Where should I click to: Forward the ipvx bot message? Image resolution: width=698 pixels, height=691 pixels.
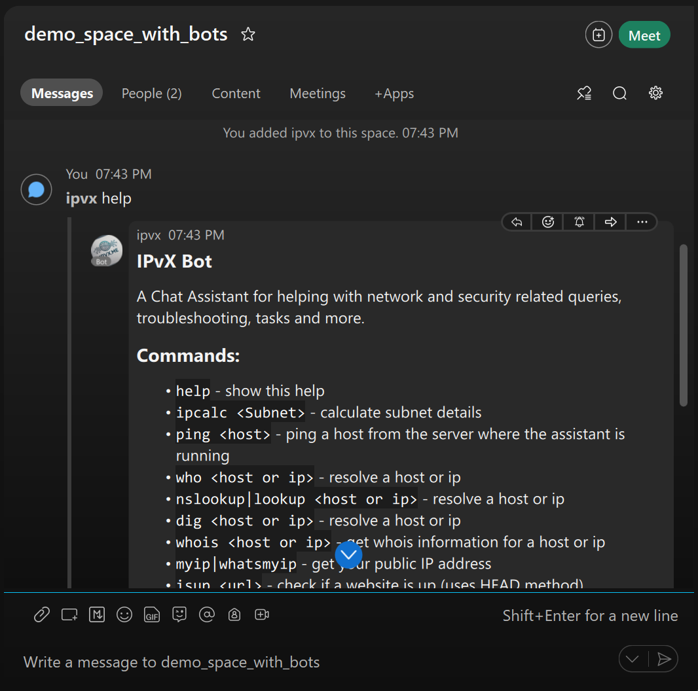pyautogui.click(x=611, y=222)
